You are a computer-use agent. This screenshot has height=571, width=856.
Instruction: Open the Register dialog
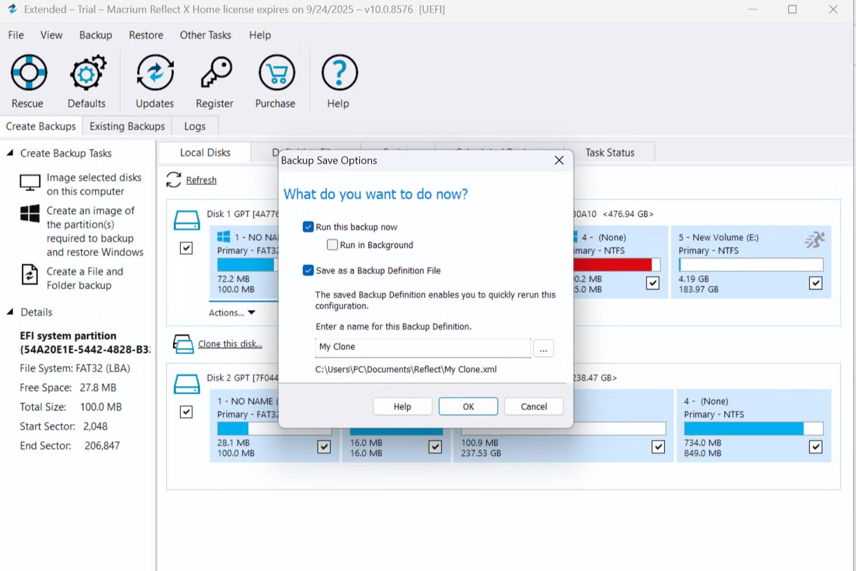coord(214,81)
